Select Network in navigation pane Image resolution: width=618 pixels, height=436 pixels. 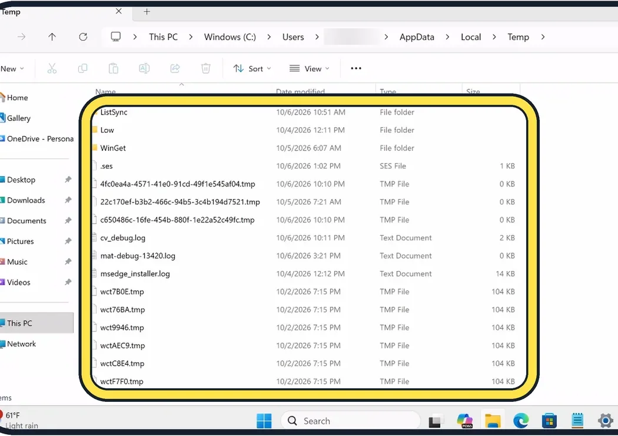tap(21, 343)
